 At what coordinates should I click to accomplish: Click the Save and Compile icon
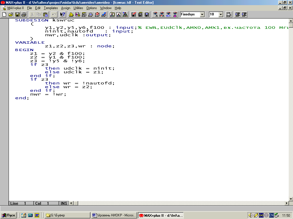(140, 14)
